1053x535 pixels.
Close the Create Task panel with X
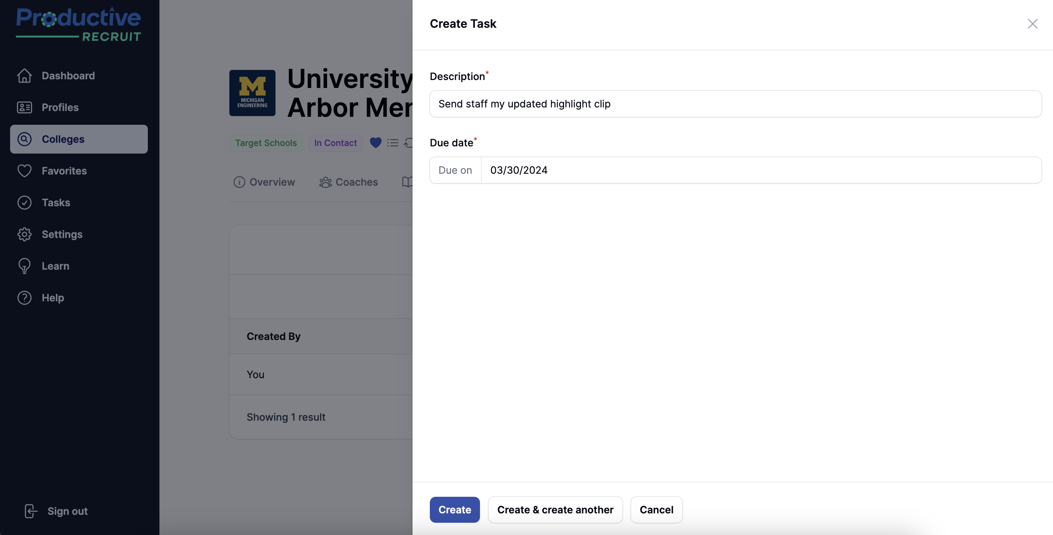point(1032,24)
